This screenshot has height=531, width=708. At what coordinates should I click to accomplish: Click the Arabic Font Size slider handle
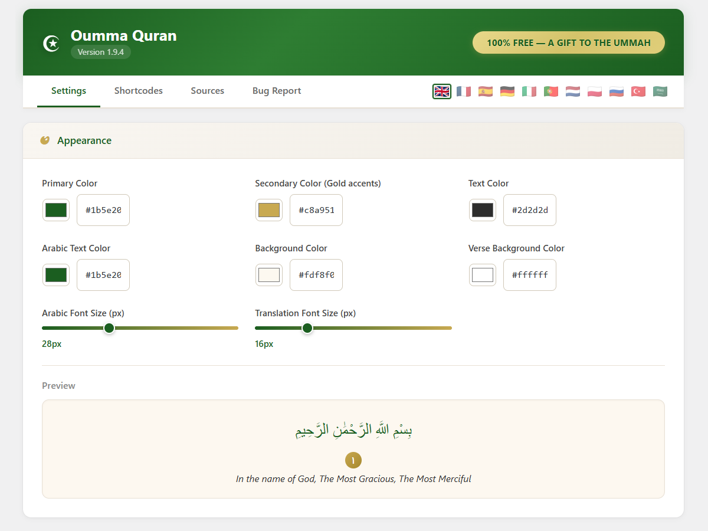click(x=109, y=328)
